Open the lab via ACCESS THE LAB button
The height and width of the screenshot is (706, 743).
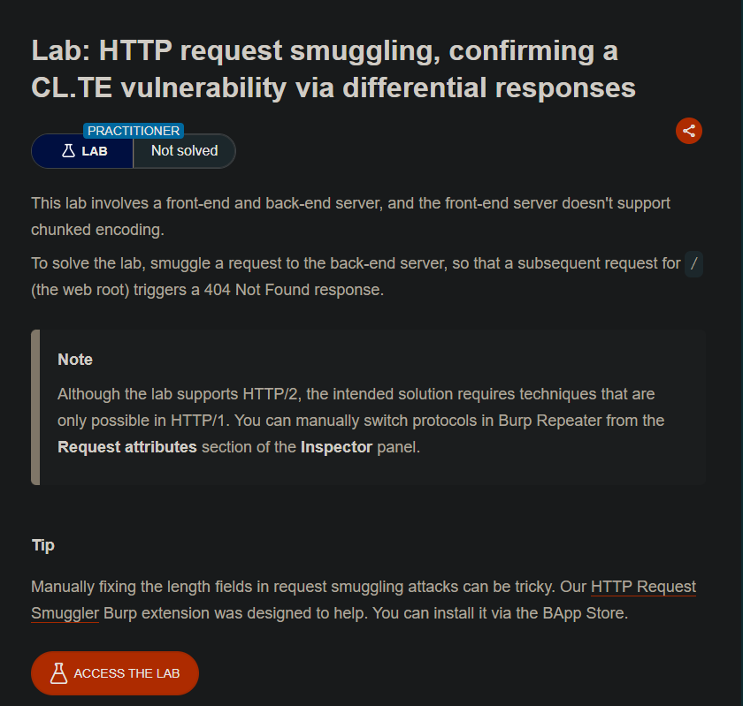pos(115,673)
